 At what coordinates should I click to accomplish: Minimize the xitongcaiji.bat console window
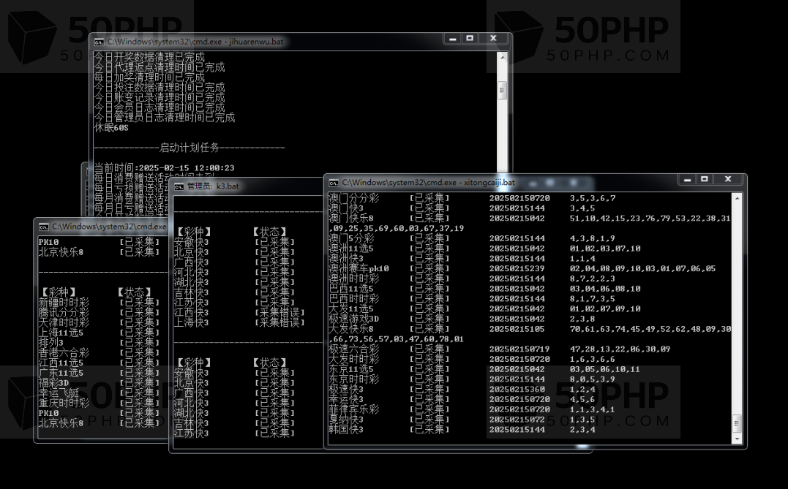pos(688,179)
